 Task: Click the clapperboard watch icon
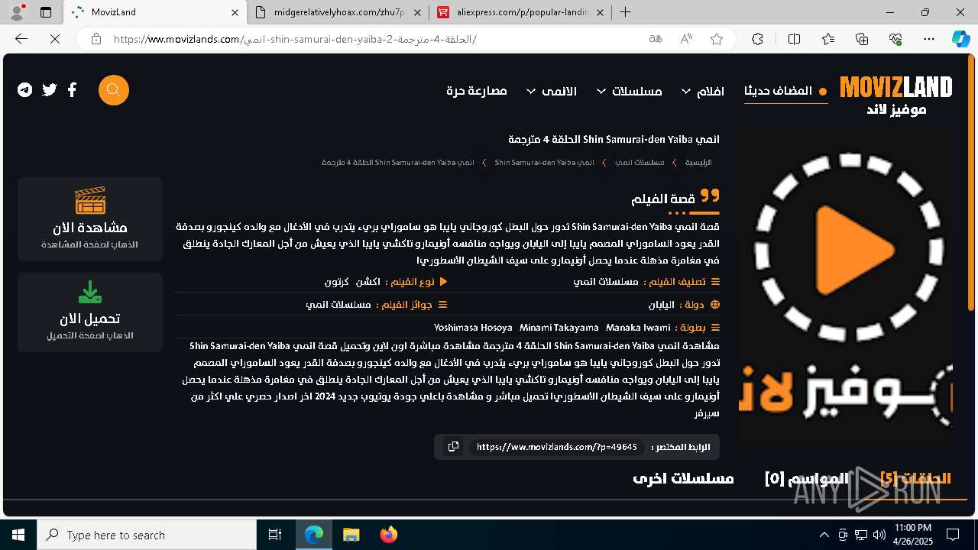(x=90, y=200)
